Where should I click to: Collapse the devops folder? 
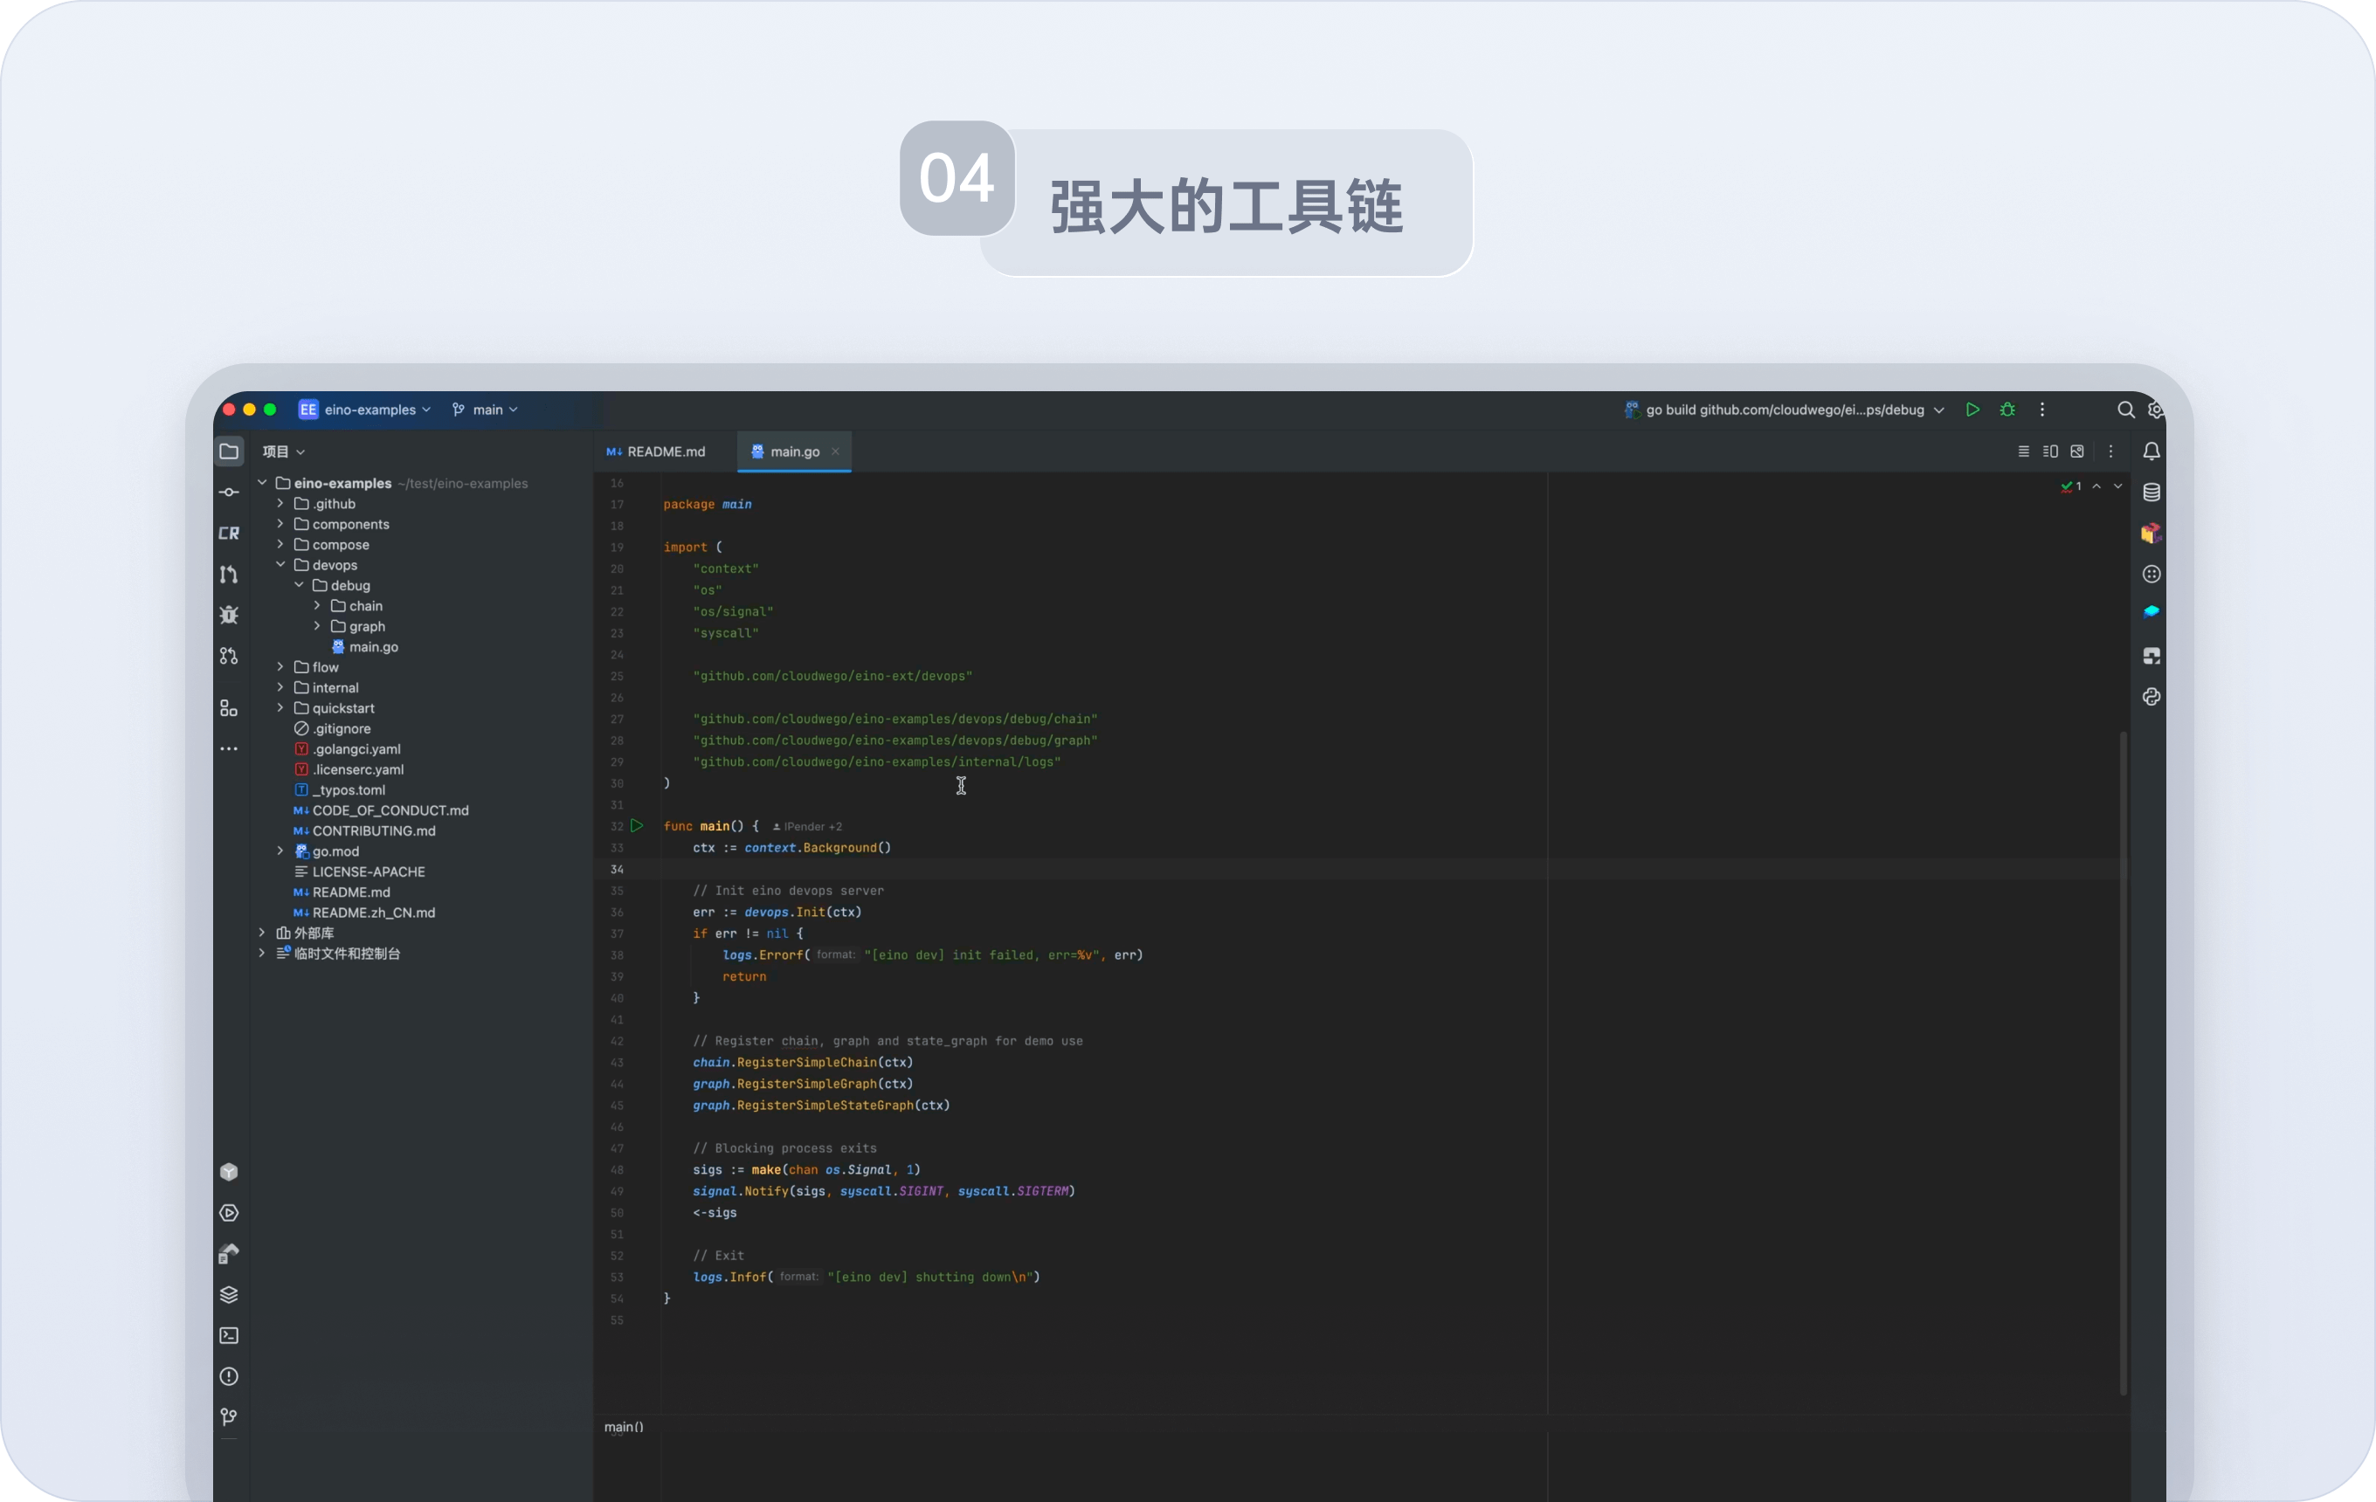click(x=280, y=564)
